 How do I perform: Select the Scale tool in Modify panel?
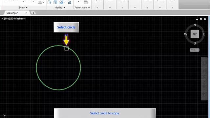click(55, 2)
